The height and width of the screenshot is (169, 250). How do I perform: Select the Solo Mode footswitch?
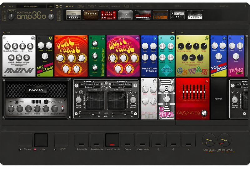97,140
